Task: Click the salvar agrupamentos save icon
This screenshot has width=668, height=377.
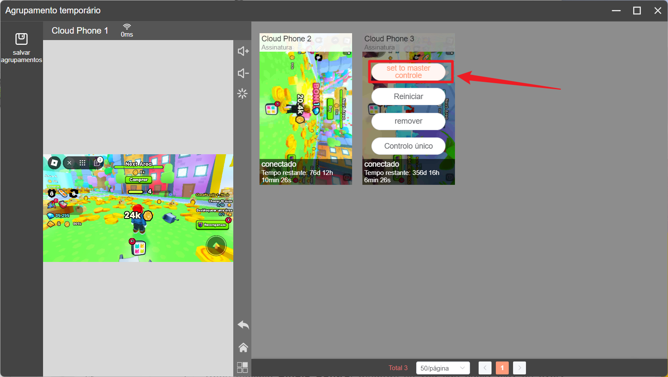Action: click(22, 39)
